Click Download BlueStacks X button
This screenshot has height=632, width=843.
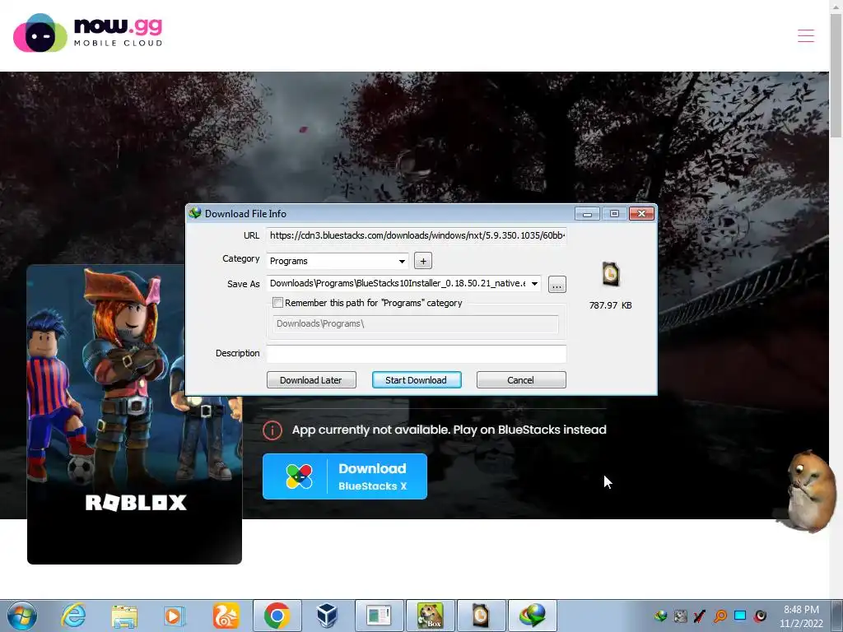click(345, 476)
